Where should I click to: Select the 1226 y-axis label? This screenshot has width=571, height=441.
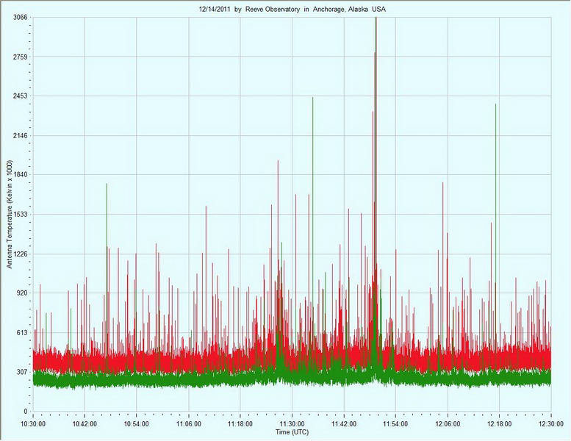pos(21,254)
